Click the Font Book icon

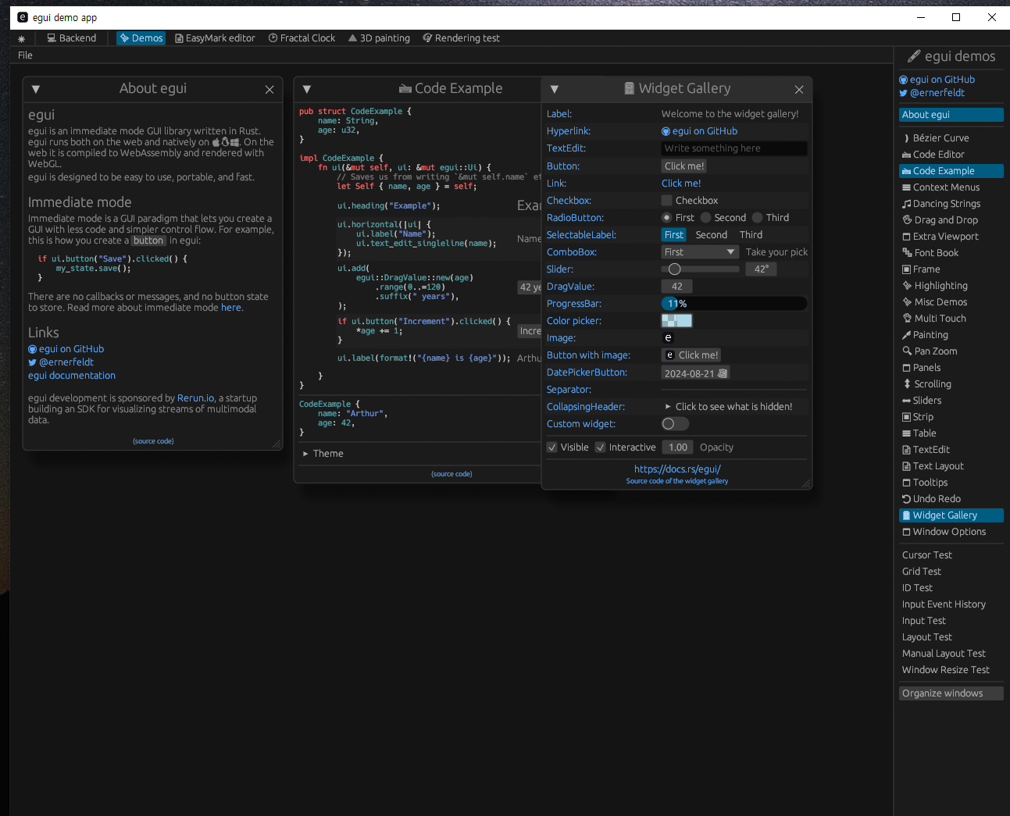tap(908, 253)
